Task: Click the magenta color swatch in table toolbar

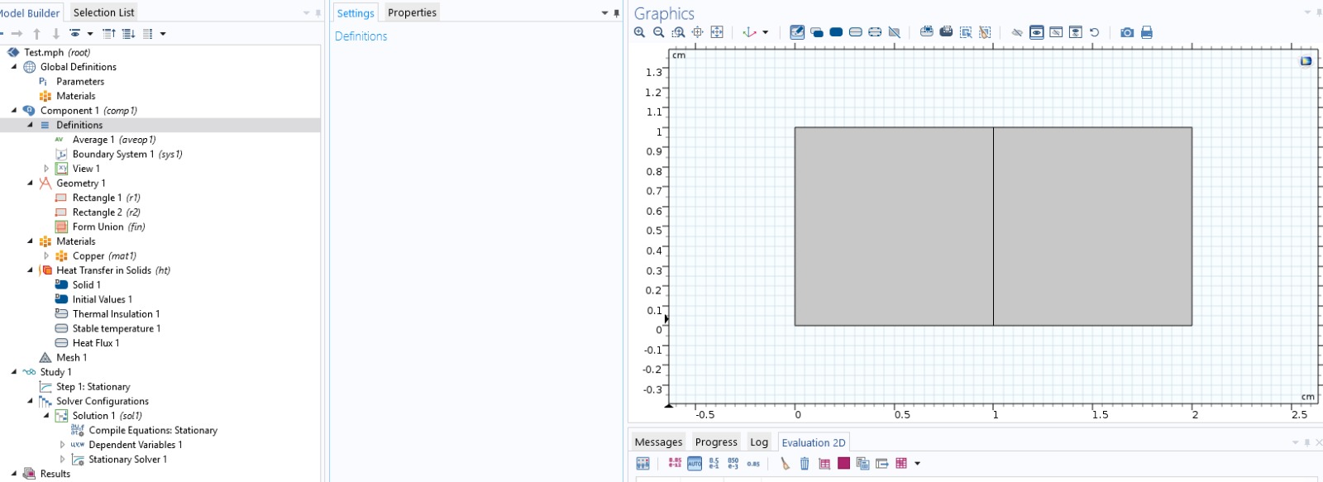Action: pos(843,464)
